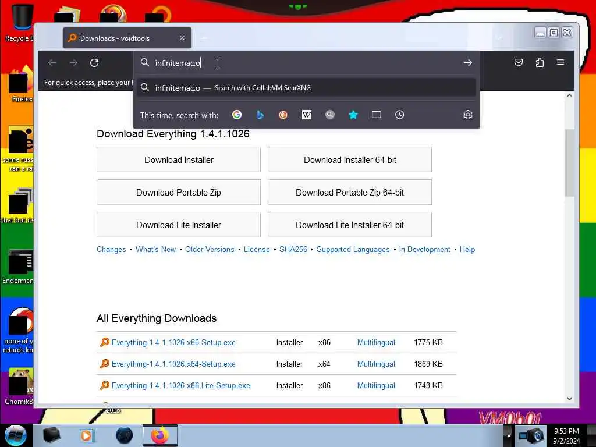Download Everything-1.4.1.1026.x64-Setup.exe

(x=173, y=364)
